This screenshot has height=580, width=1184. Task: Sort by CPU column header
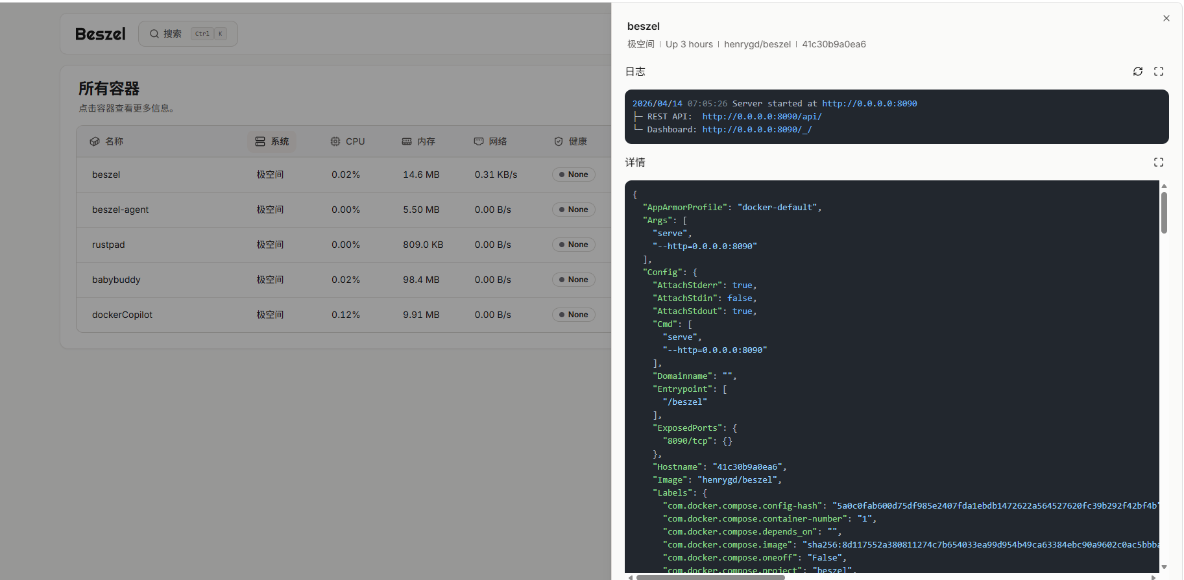(x=348, y=141)
